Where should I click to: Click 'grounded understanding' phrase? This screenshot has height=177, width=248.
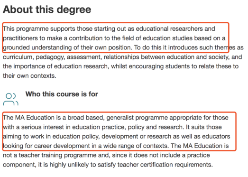[37, 47]
